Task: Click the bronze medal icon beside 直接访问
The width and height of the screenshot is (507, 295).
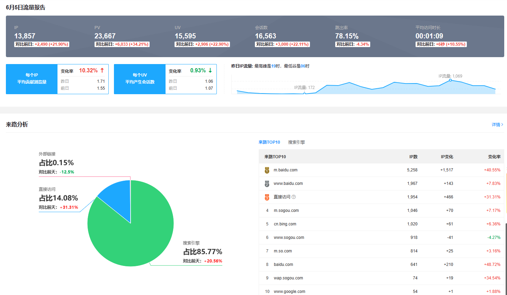Action: (x=267, y=197)
